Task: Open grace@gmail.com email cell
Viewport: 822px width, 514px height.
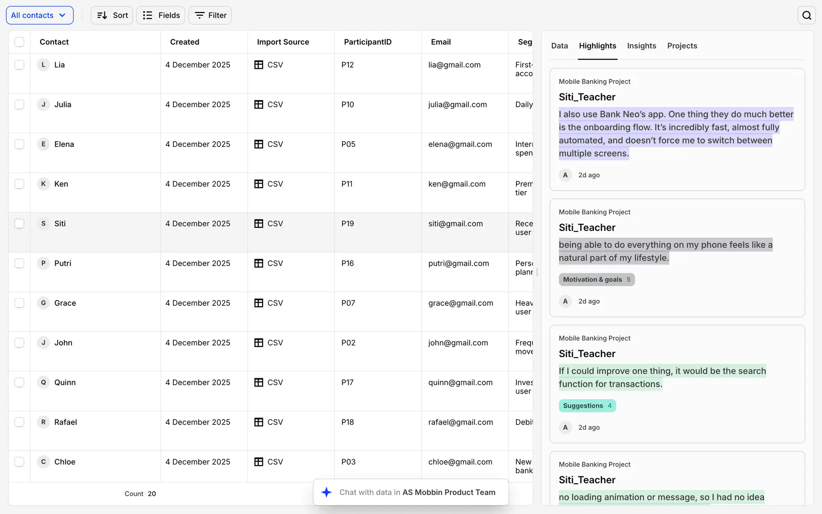Action: coord(461,303)
